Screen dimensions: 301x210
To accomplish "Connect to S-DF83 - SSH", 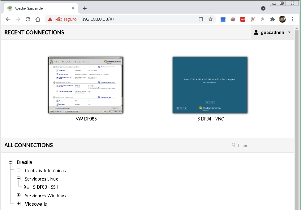I will coord(46,187).
